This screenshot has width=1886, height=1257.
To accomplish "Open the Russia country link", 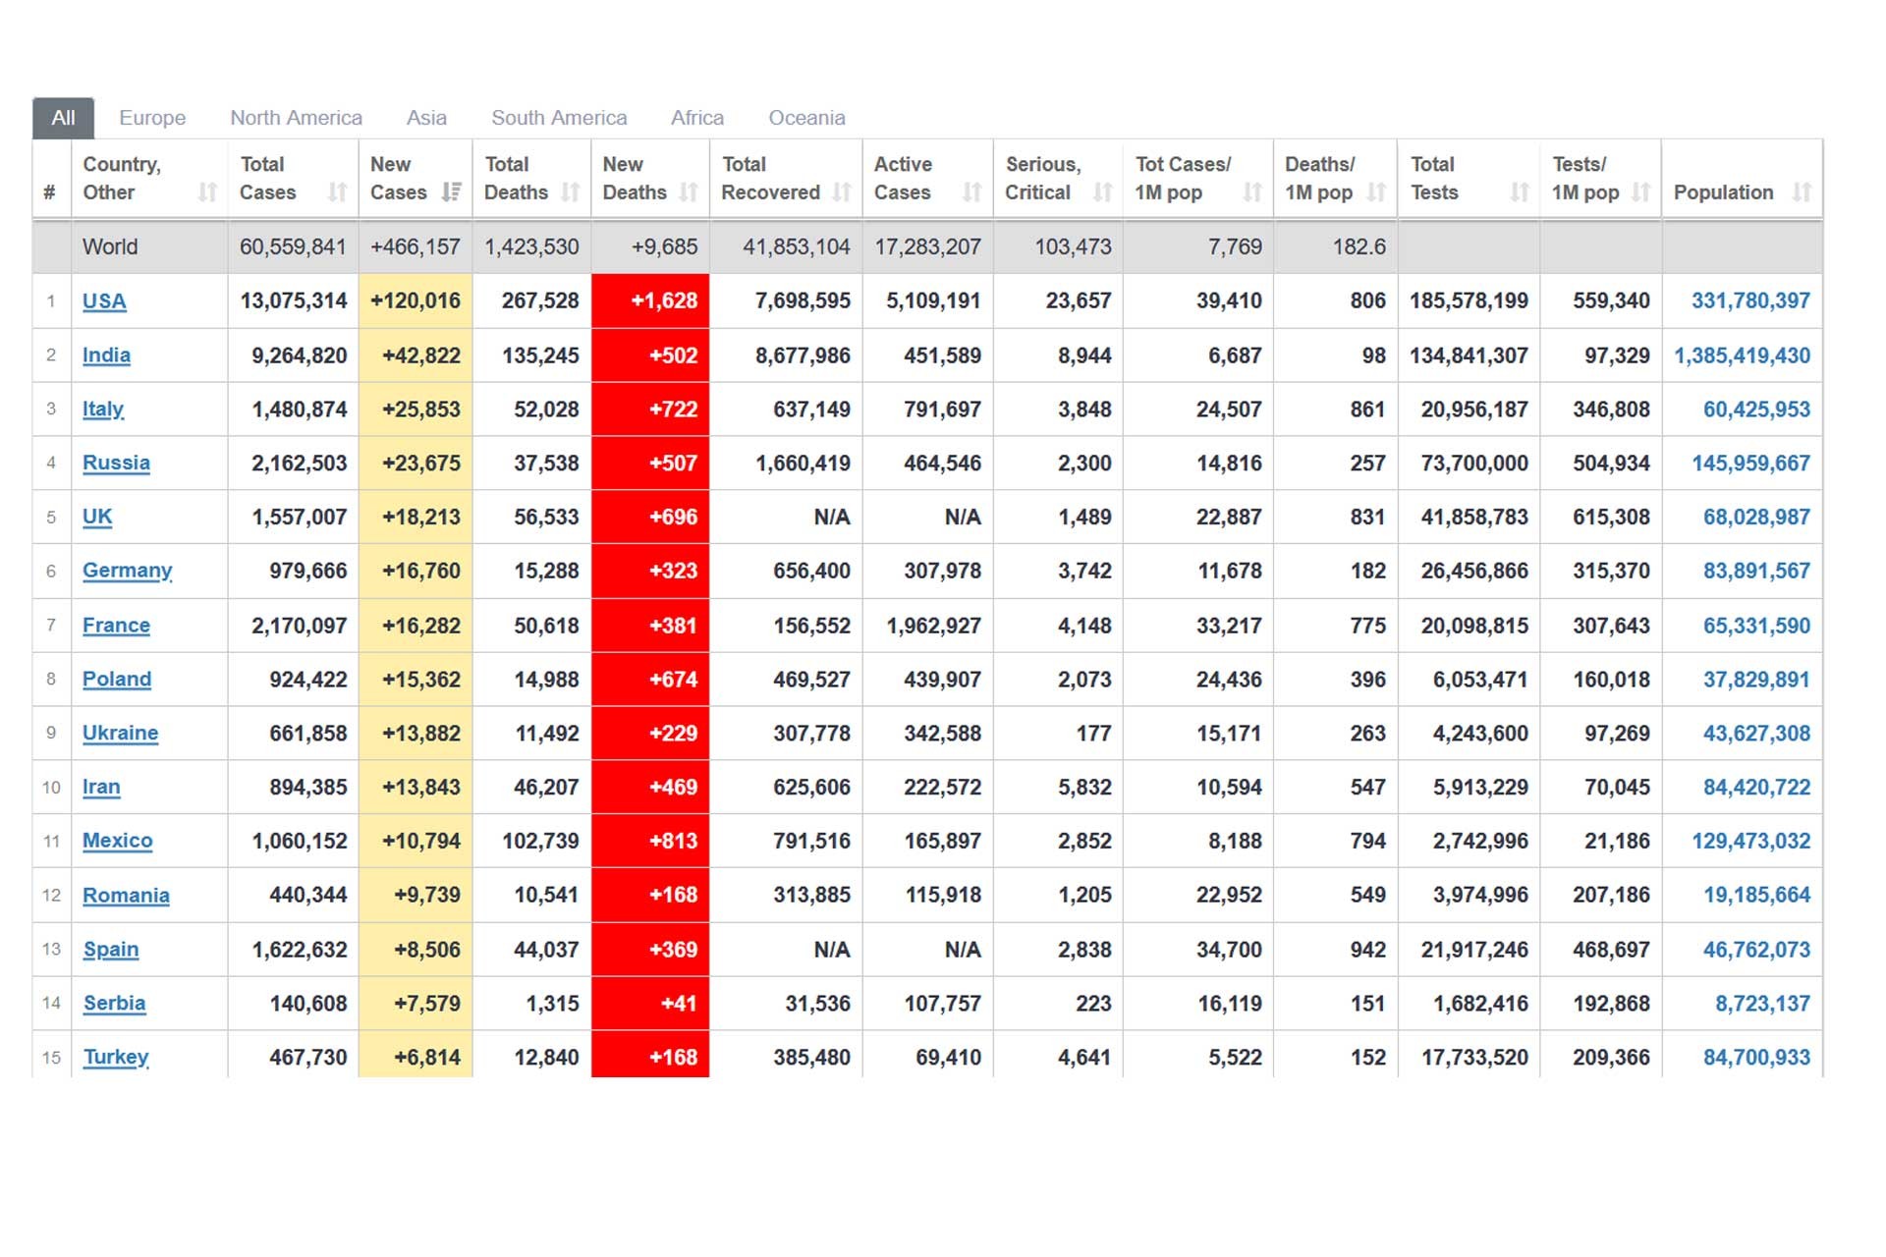I will coord(116,464).
